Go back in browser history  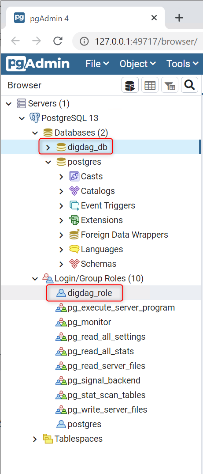(x=15, y=41)
